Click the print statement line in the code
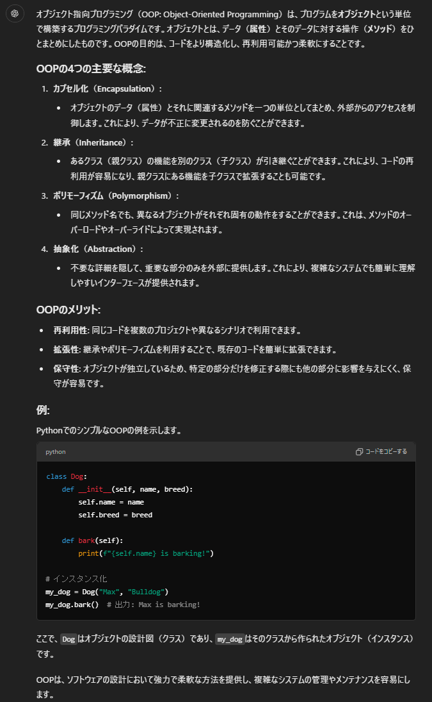The image size is (432, 702). pos(145,553)
